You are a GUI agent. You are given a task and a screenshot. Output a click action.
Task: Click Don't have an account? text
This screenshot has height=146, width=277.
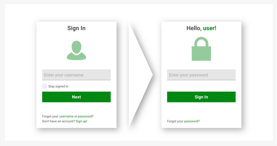tap(59, 121)
